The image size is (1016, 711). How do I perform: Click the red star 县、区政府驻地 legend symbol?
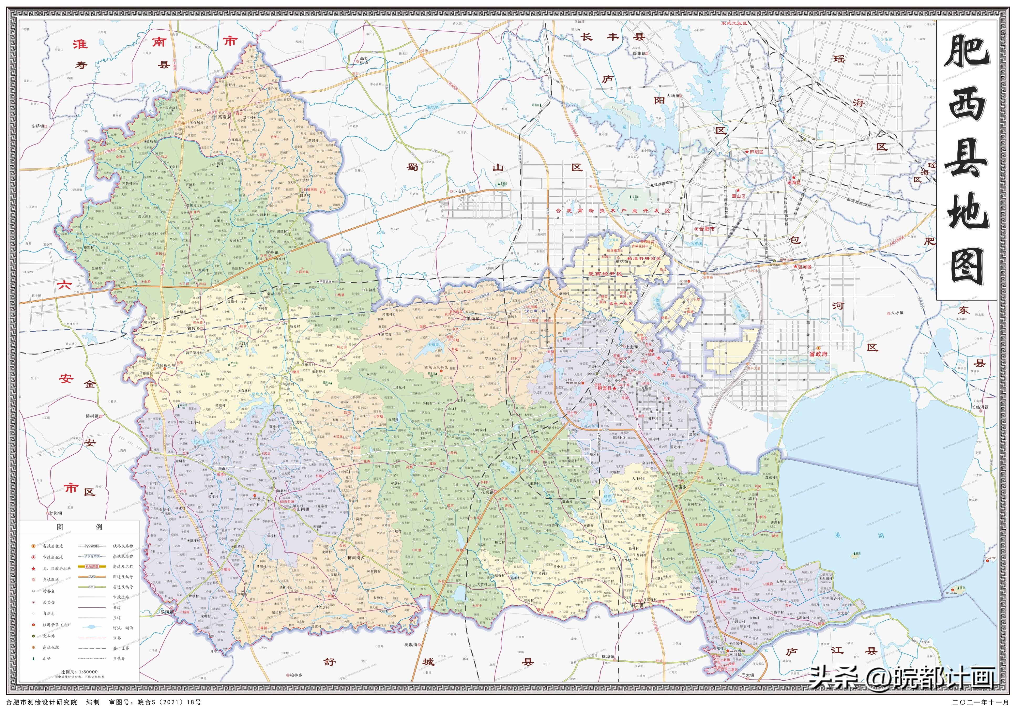33,568
